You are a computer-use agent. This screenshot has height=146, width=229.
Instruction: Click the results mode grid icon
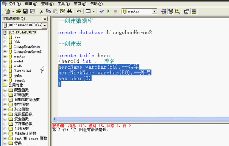click(88, 11)
